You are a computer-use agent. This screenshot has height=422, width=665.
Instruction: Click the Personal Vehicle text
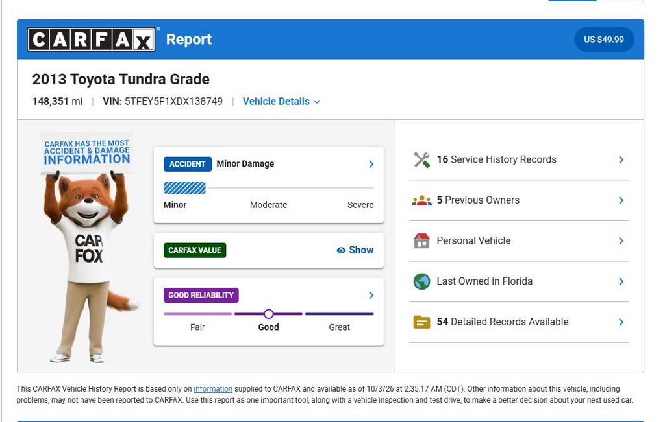pos(473,241)
